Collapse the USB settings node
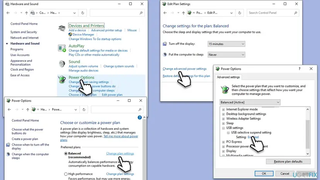Viewport: 320px width, 180px height. tap(223, 128)
